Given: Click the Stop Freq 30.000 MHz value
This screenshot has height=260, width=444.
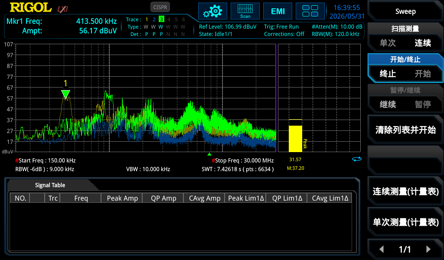Looking at the screenshot, I should tap(243, 160).
